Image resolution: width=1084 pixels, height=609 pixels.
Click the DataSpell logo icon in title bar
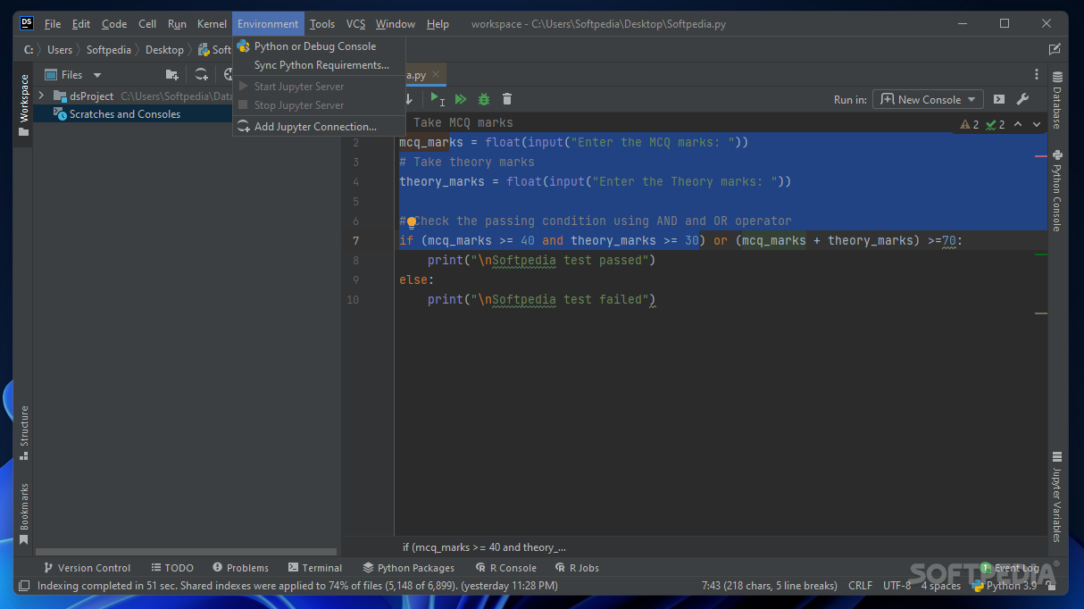26,23
